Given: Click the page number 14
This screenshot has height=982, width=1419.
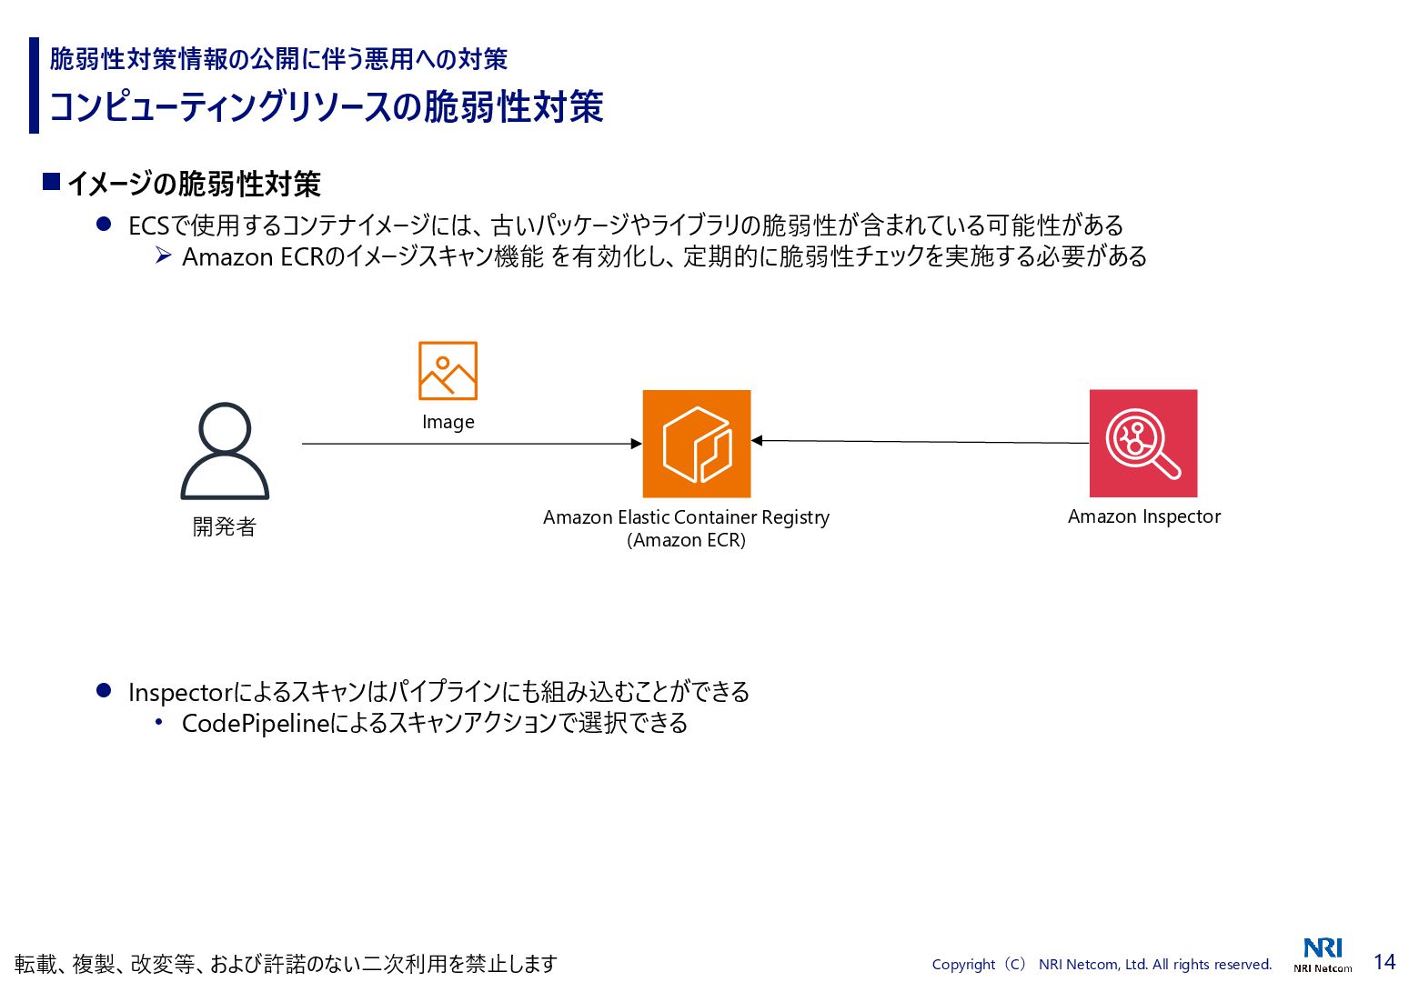Looking at the screenshot, I should point(1384,962).
